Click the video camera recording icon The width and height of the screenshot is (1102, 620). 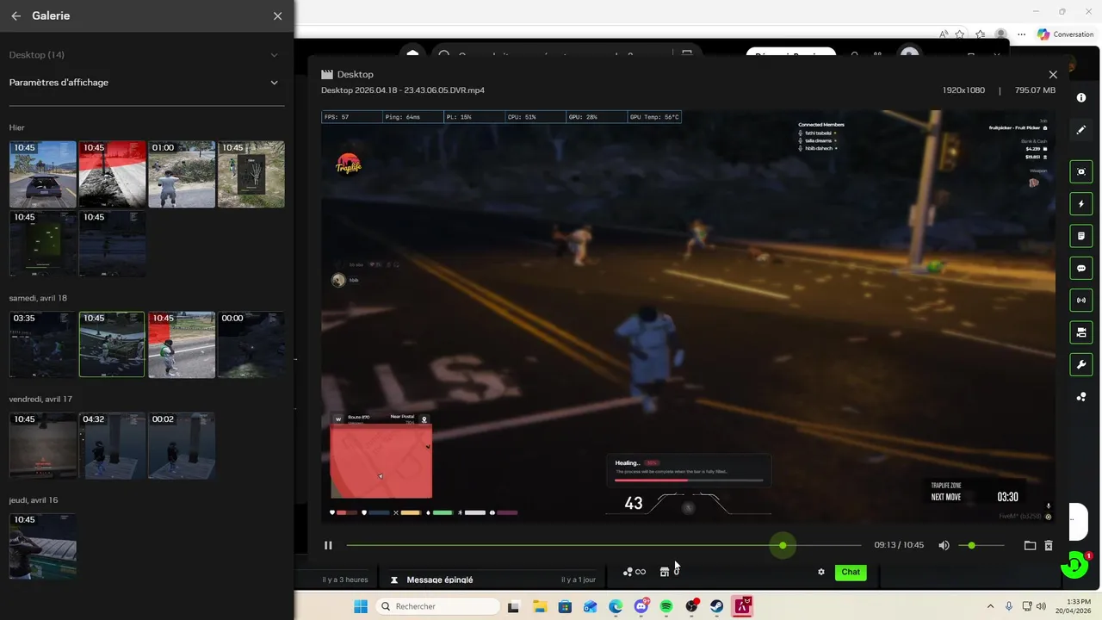click(1081, 332)
